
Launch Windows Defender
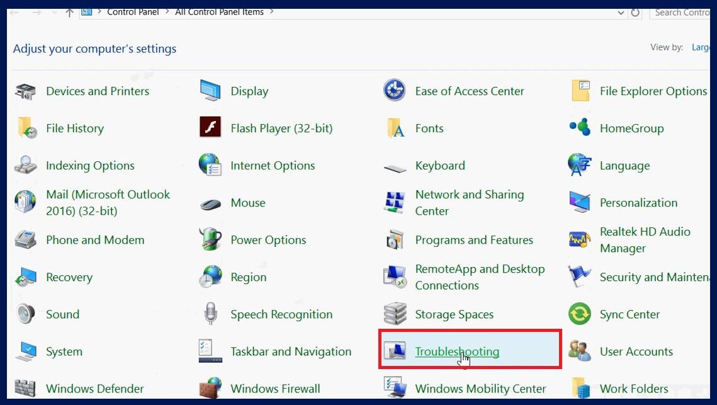[x=94, y=389]
